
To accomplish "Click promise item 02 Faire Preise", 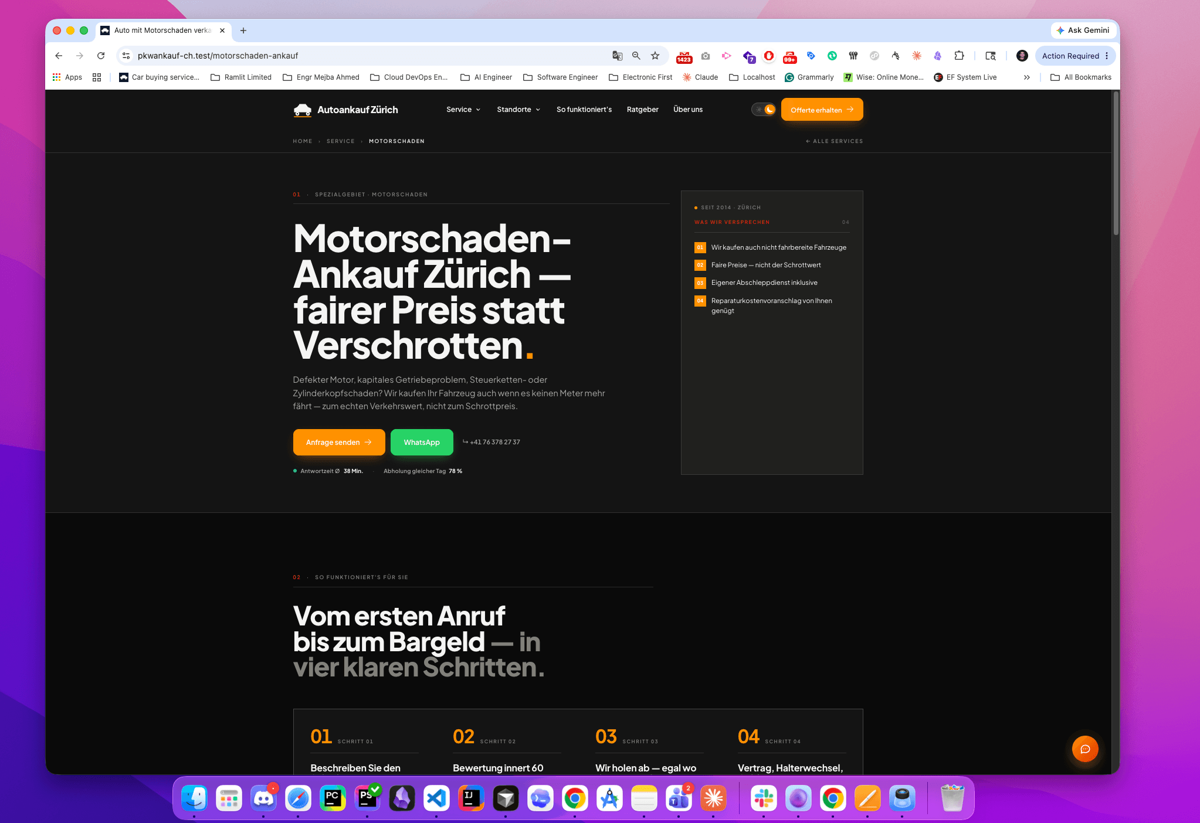I will [758, 266].
